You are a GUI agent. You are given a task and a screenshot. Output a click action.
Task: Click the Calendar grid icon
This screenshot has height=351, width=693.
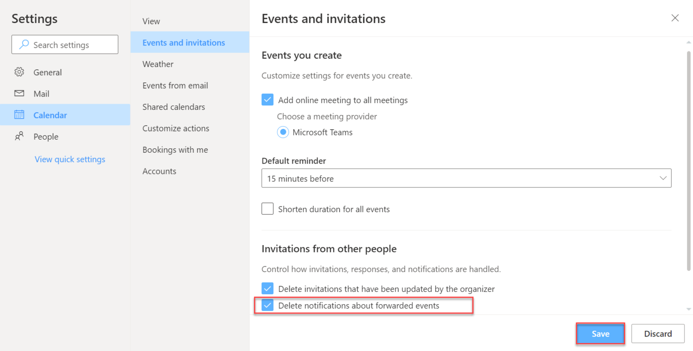tap(19, 115)
